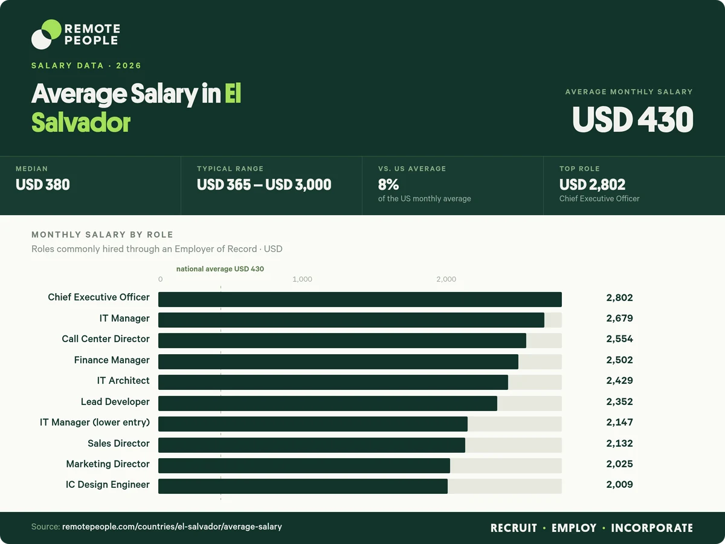
Task: Click the value '2,502'
Action: 620,360
